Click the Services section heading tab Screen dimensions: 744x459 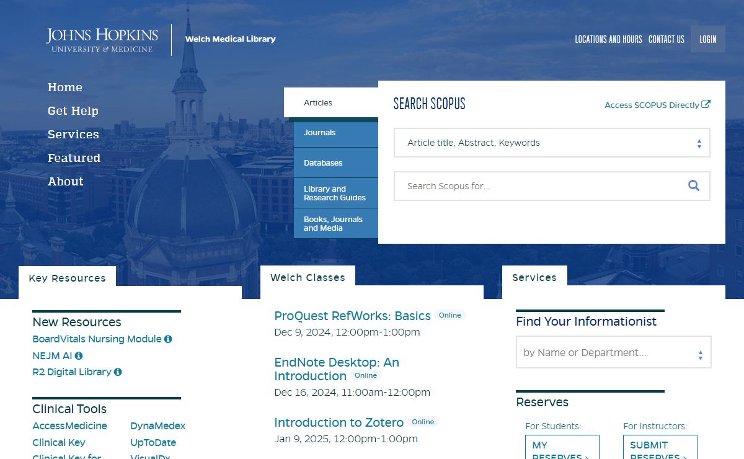534,278
